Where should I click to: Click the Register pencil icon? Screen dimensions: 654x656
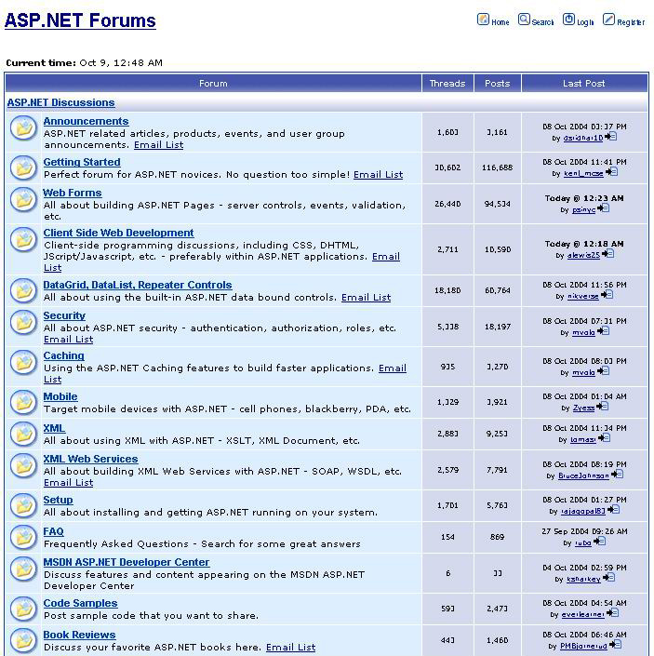608,20
